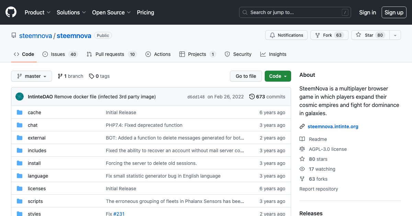Open the watchers count via the eye icon
The image size is (412, 216).
pos(302,169)
